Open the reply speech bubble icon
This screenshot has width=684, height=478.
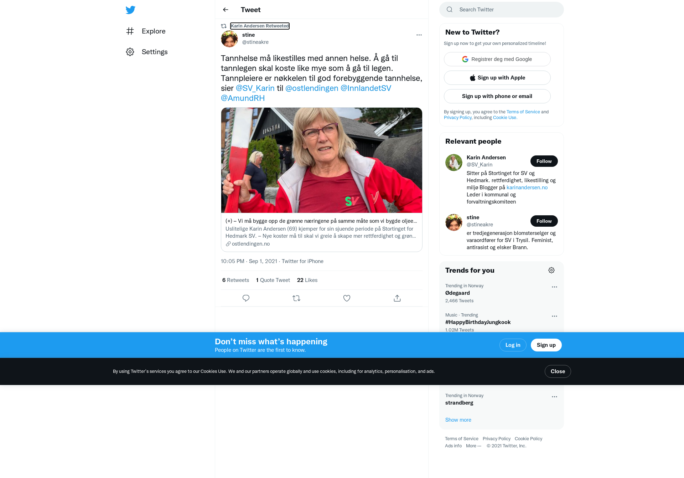tap(246, 298)
